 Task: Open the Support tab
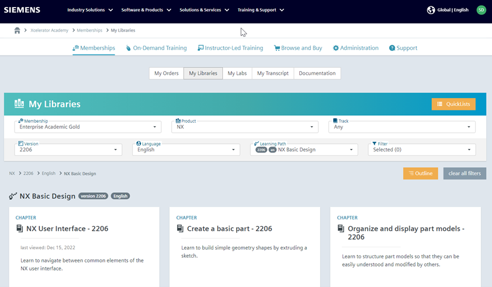coord(403,48)
